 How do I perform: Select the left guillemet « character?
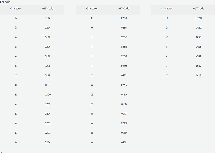point(167,56)
